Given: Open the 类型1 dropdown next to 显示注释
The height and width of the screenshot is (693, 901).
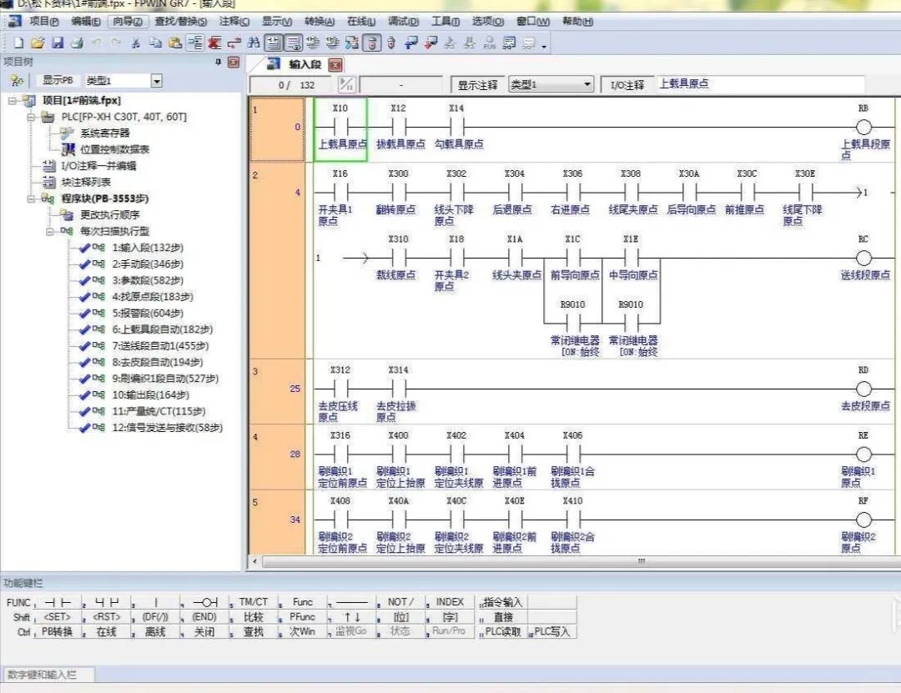Looking at the screenshot, I should coord(587,84).
